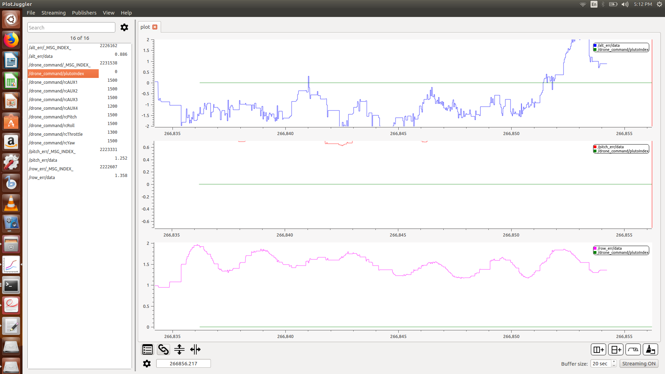Open the Streaming menu
665x374 pixels.
[x=53, y=13]
